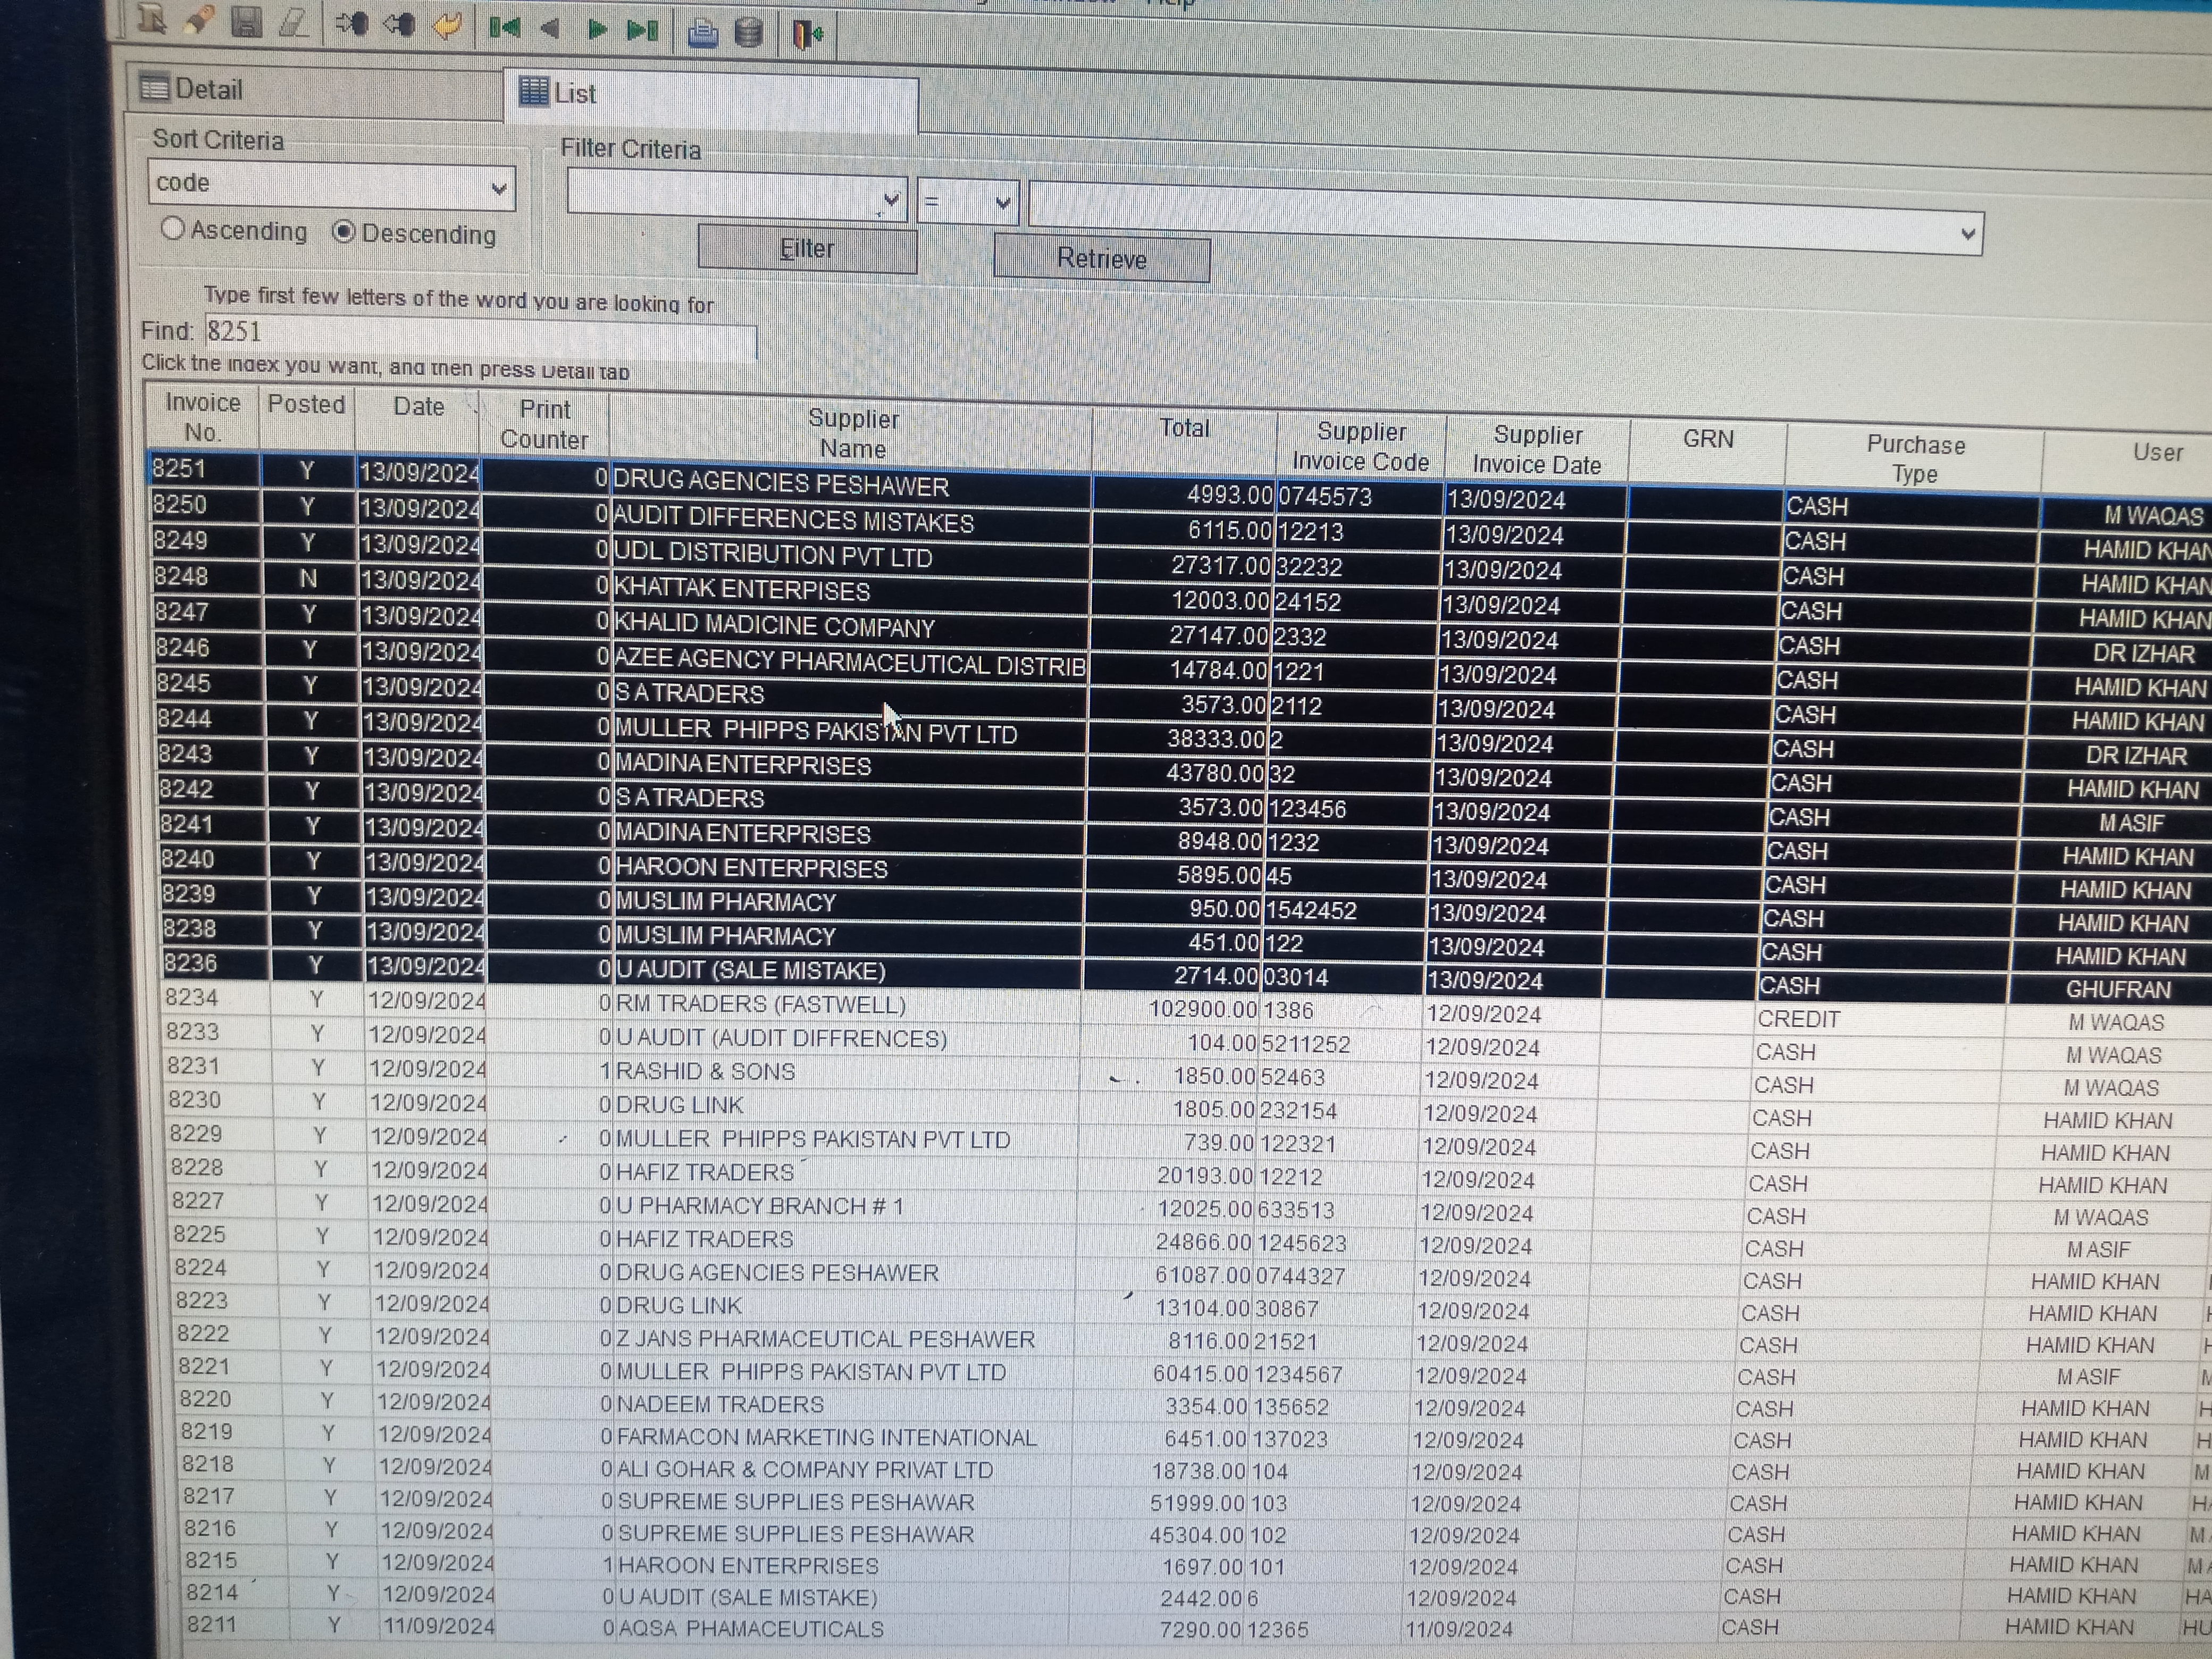
Task: Click the green next record arrow
Action: pyautogui.click(x=597, y=30)
